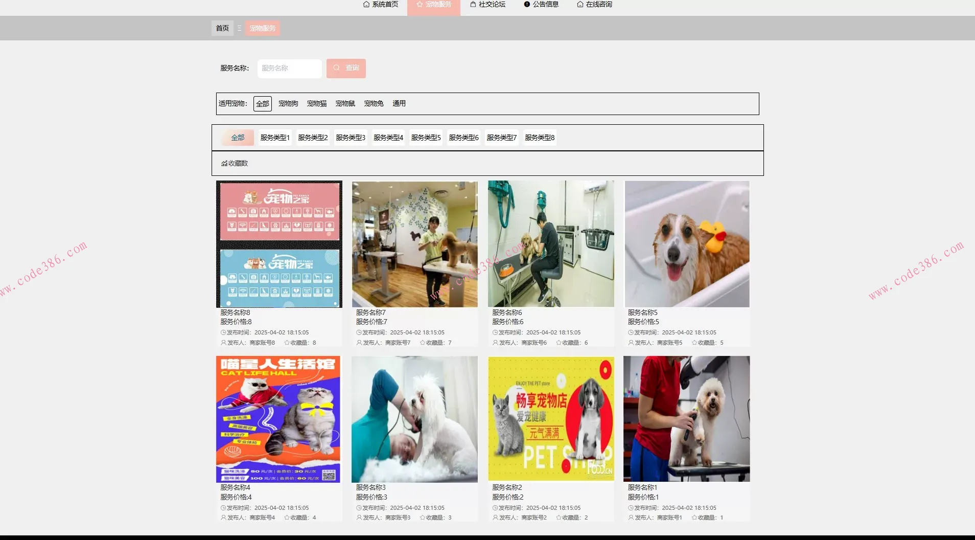Click the star icon beside 收藏量: 2

pyautogui.click(x=559, y=517)
